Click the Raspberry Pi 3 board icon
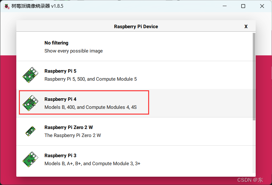The width and height of the screenshot is (272, 185). [x=30, y=159]
